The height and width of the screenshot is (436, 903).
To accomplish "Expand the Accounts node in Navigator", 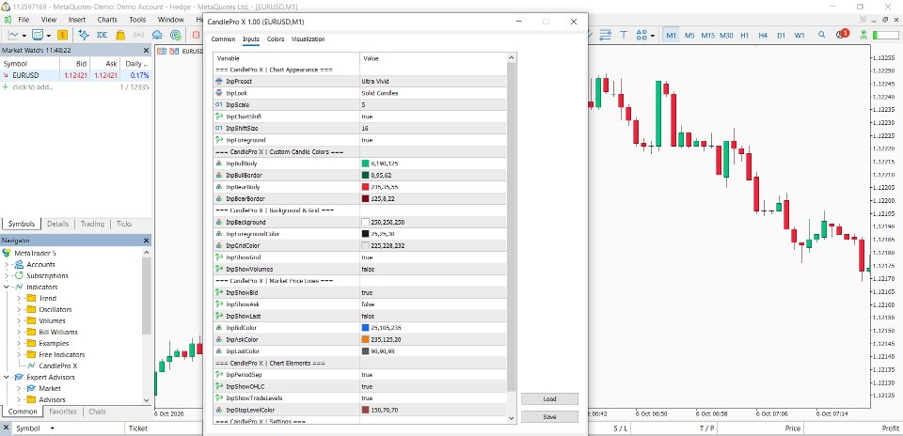I will pyautogui.click(x=7, y=265).
